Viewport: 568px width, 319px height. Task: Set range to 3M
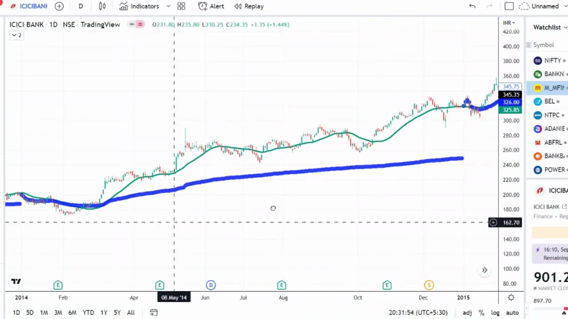[58, 312]
